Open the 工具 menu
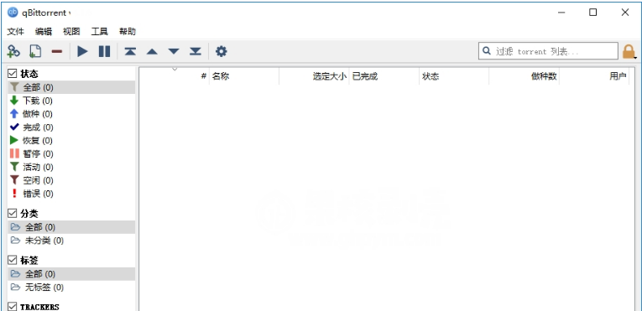 coord(99,32)
